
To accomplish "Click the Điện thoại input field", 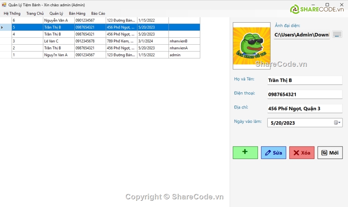I will tap(304, 95).
